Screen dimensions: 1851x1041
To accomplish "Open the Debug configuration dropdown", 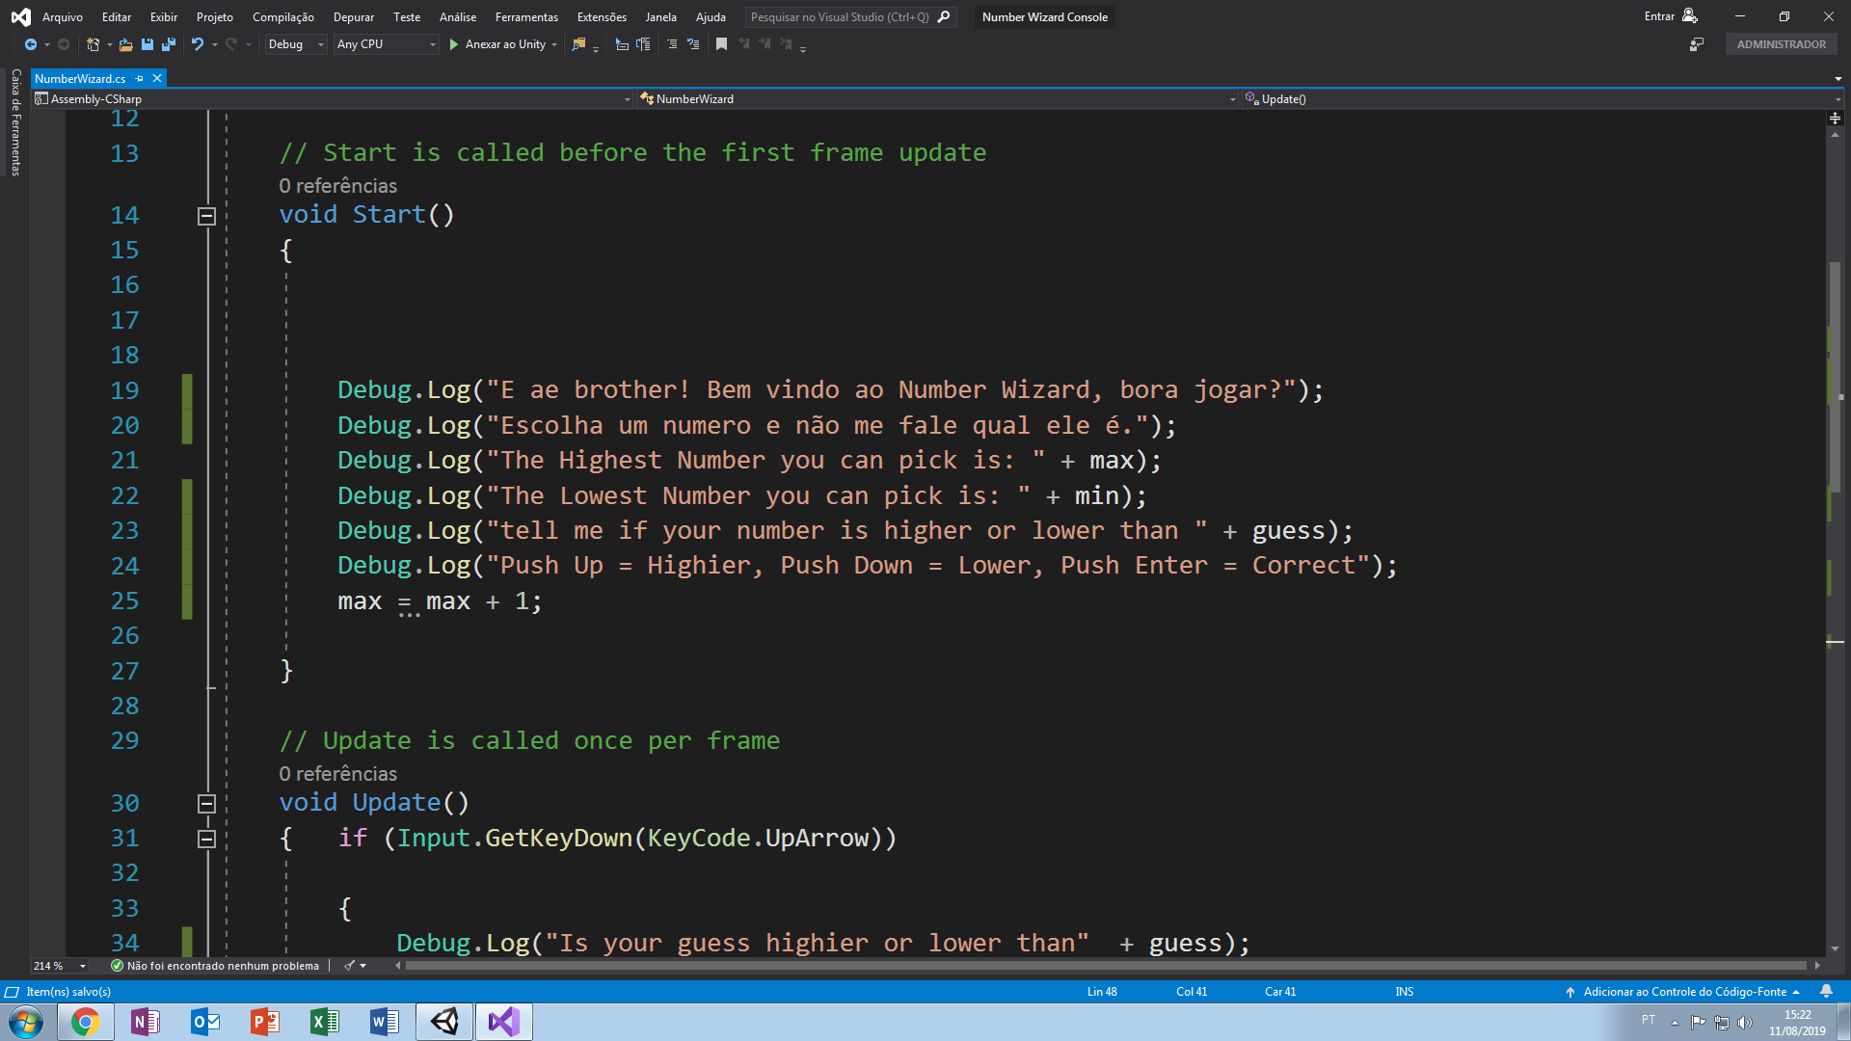I will click(x=295, y=44).
